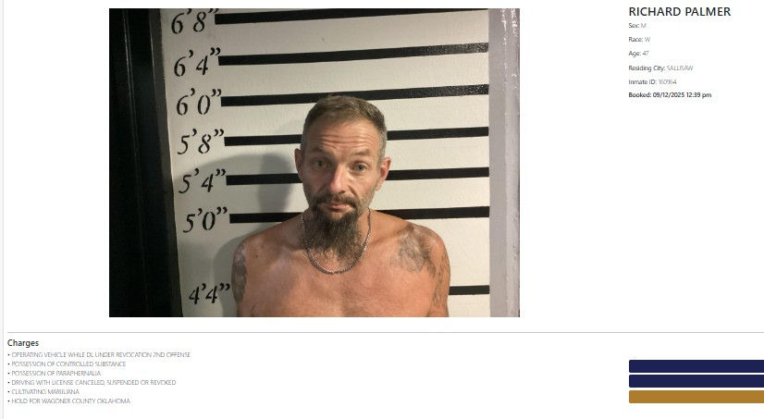Click the Operating Vehicle While DL Under Revocation charge
Screen dimensions: 764x419
[x=101, y=354]
